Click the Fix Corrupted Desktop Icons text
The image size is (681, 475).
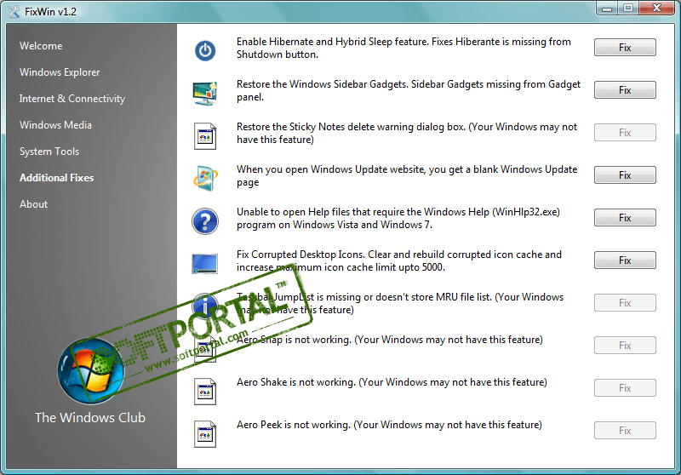(399, 260)
